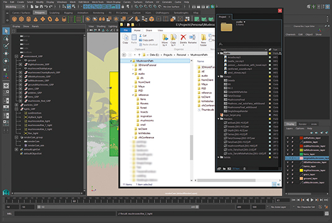Toggle visibility V of ferns_layer
The height and width of the screenshot is (223, 332).
[287, 154]
